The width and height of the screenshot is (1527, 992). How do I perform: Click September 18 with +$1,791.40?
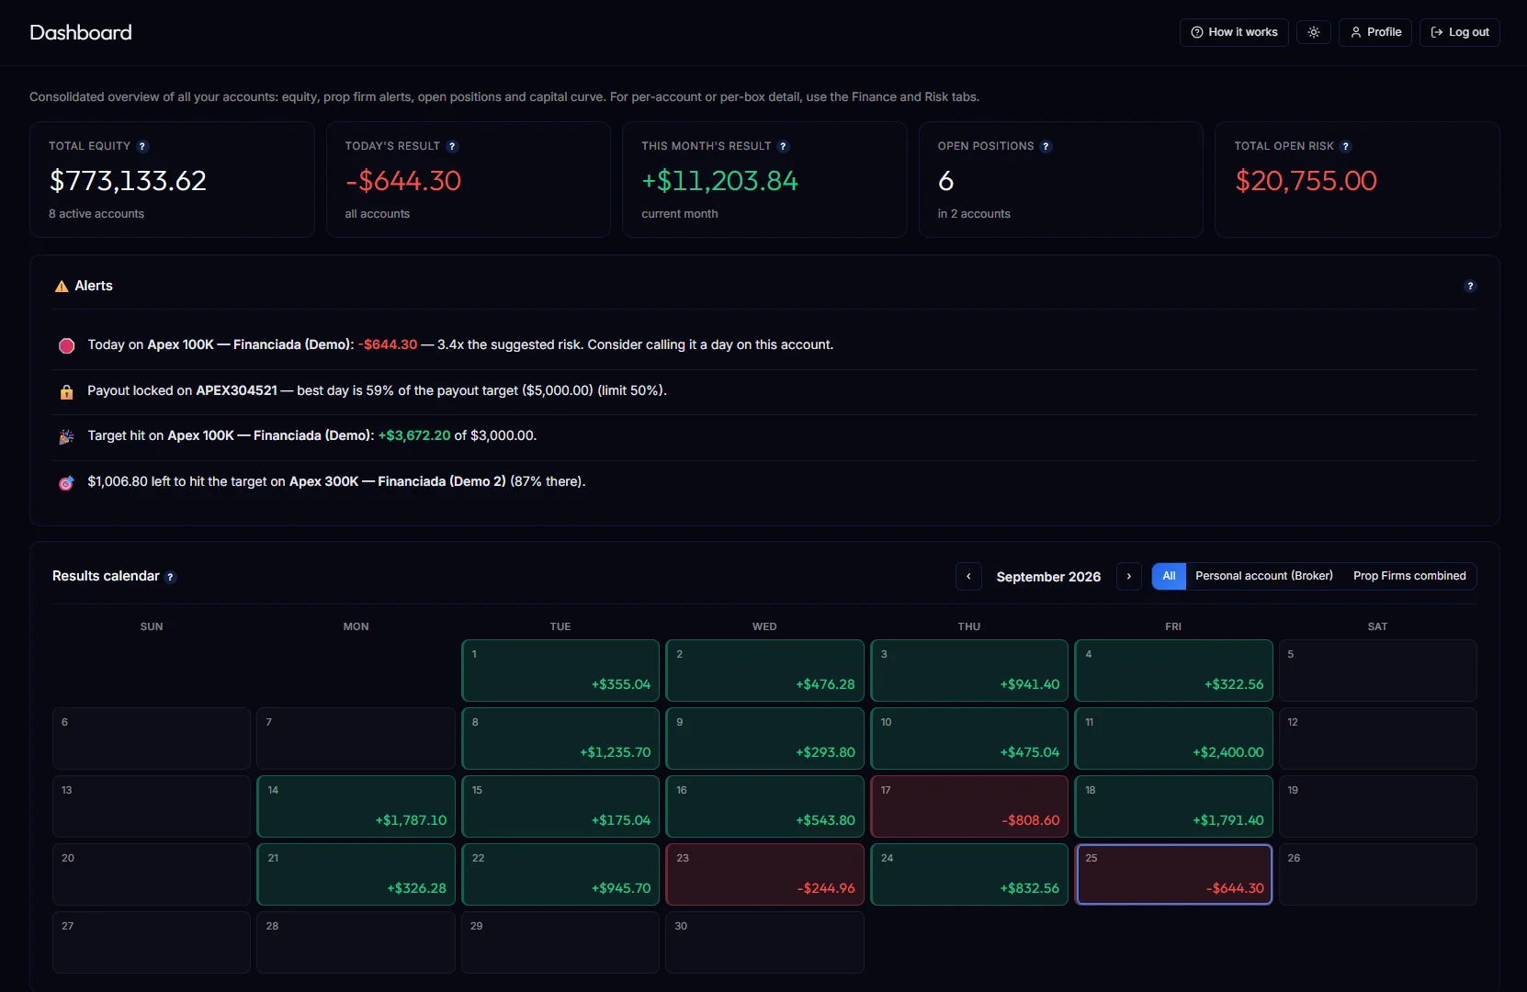(x=1173, y=806)
